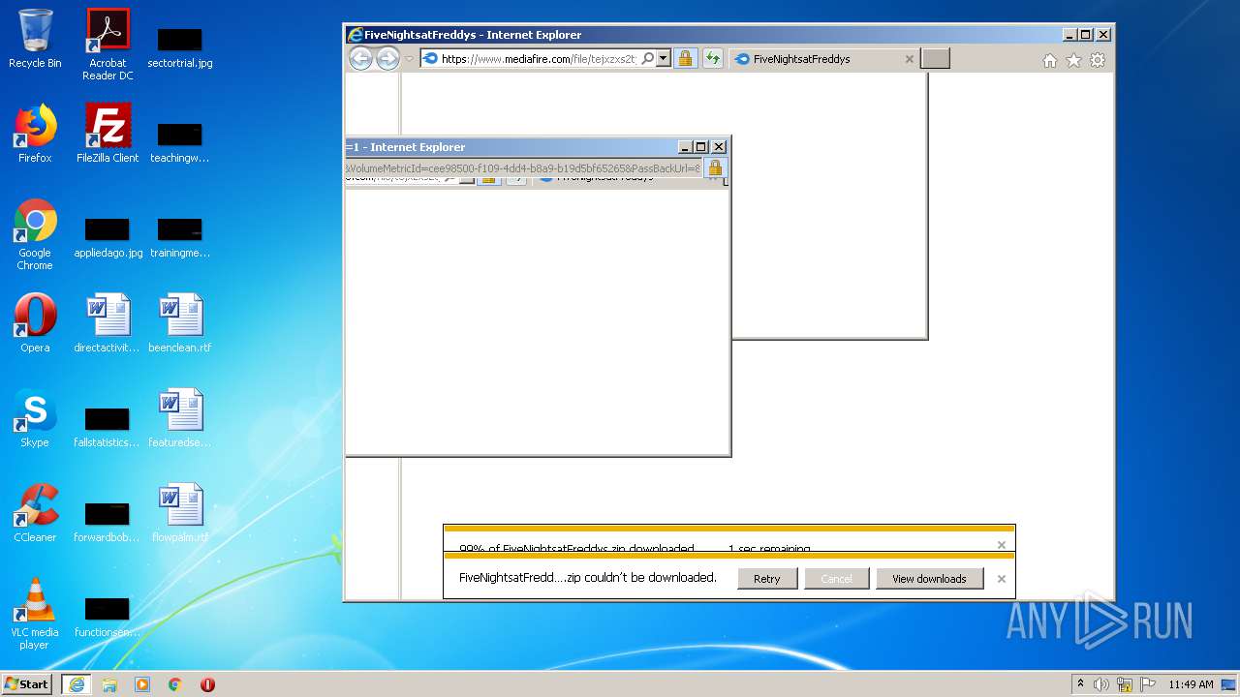Viewport: 1240px width, 697px height.
Task: Open Action Center flag icon
Action: pyautogui.click(x=1147, y=684)
